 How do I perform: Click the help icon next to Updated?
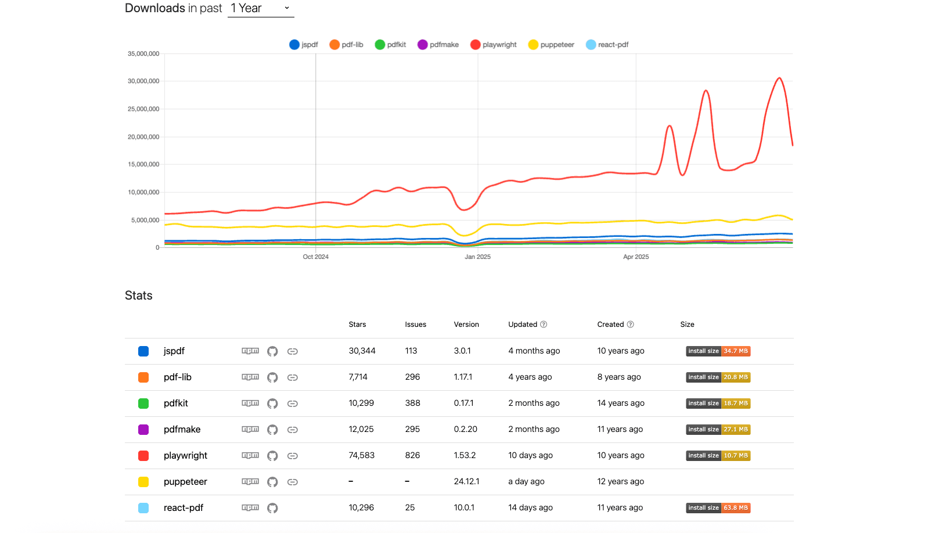[x=544, y=325]
